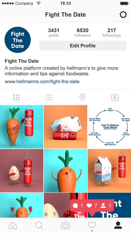Open the profile tab icon

click(118, 225)
